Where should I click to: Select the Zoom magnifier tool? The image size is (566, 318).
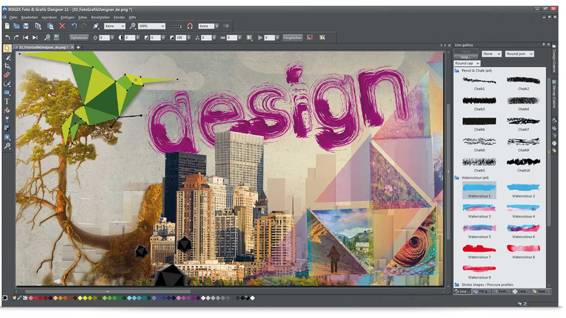[7, 146]
